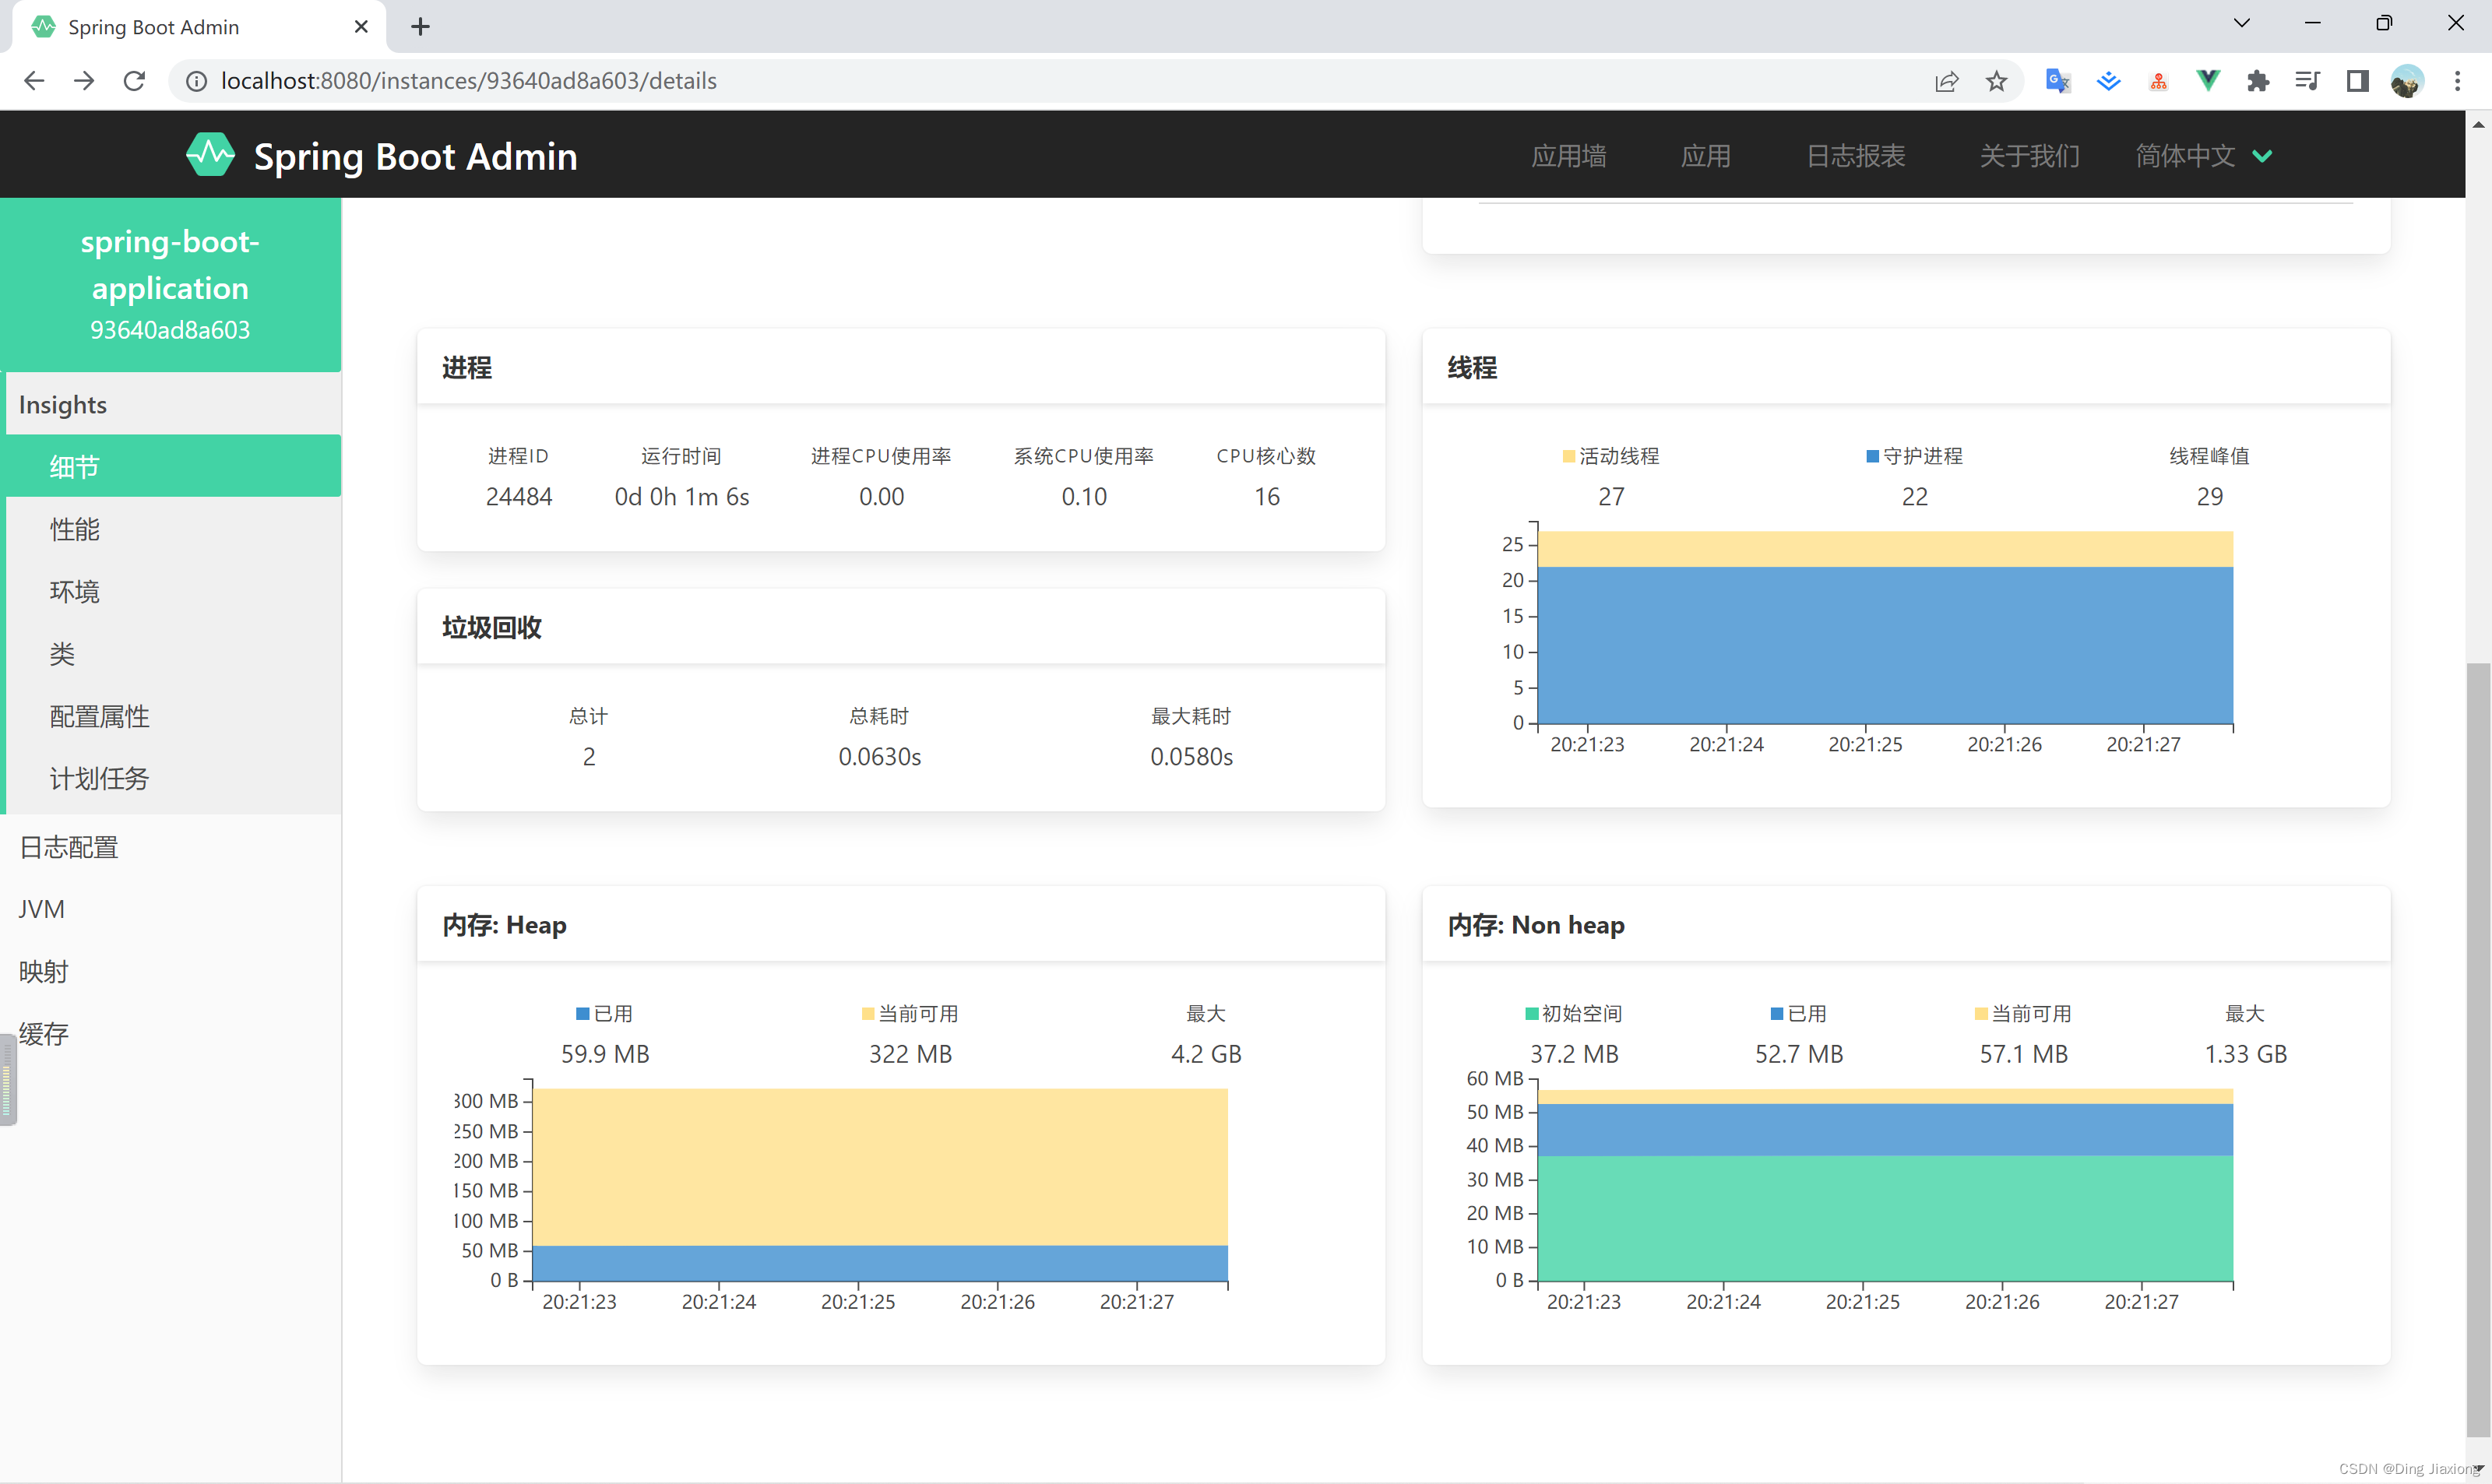Open 日志配置 sidebar section
This screenshot has height=1484, width=2492.
(x=170, y=847)
